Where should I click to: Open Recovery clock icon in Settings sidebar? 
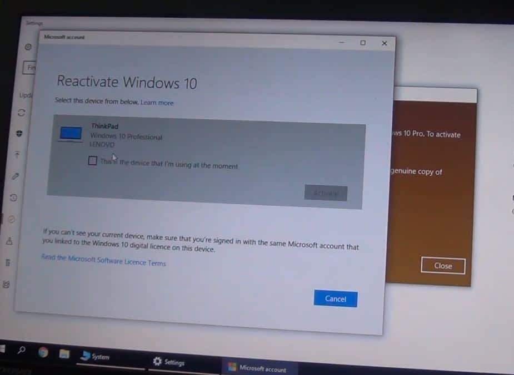(x=13, y=197)
